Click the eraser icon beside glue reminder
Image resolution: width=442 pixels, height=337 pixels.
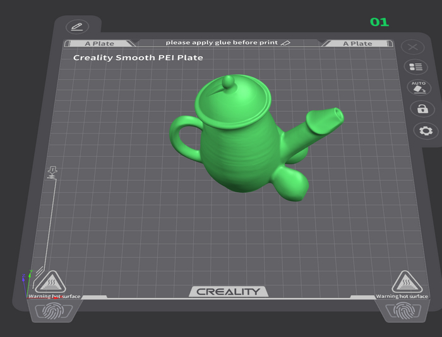pos(285,43)
